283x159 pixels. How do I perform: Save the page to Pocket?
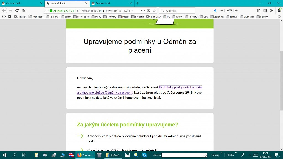click(148, 11)
